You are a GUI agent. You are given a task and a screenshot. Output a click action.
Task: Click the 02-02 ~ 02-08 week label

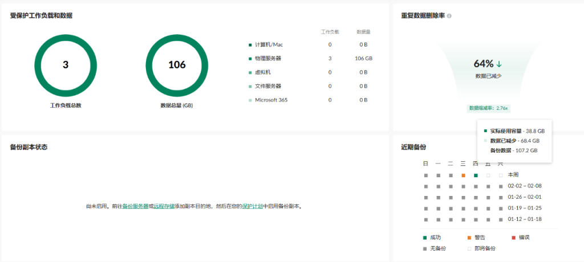click(525, 186)
